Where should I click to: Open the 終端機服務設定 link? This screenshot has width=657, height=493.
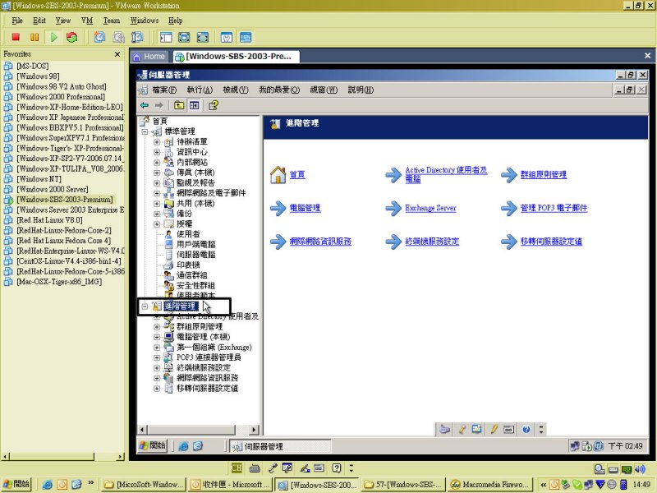[x=432, y=242]
